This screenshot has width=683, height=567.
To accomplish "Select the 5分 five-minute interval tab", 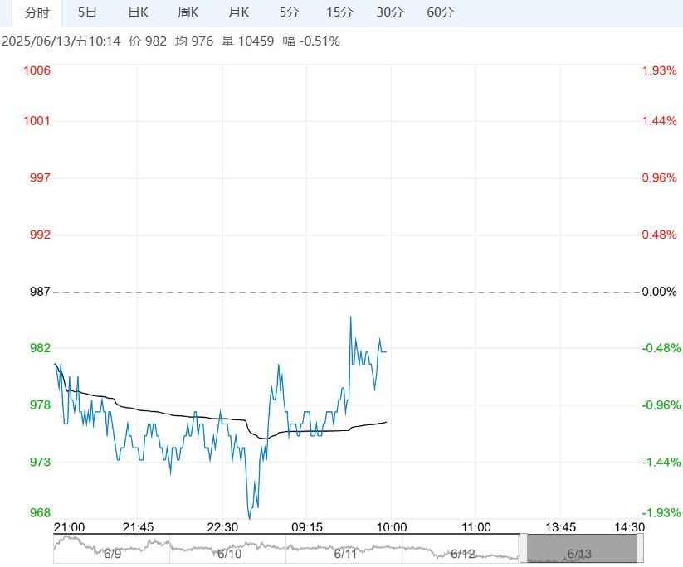I will click(289, 12).
